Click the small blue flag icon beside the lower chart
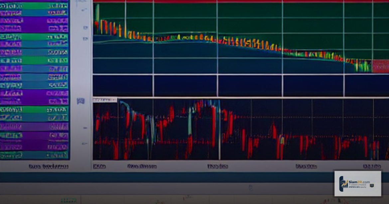389x204 pixels. pyautogui.click(x=81, y=101)
